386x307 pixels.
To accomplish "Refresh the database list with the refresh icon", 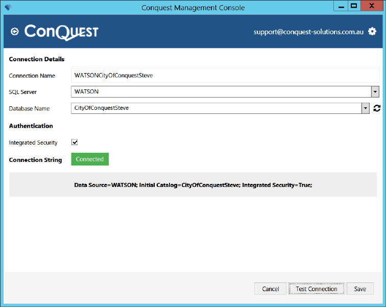I will pyautogui.click(x=377, y=108).
